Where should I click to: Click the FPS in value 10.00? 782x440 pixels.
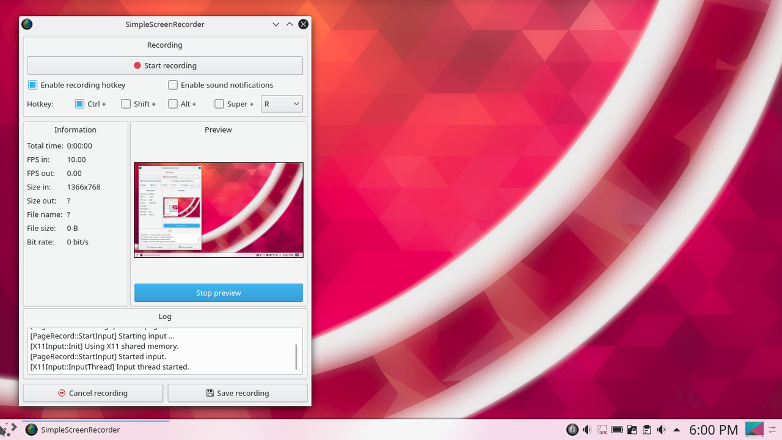pyautogui.click(x=76, y=159)
